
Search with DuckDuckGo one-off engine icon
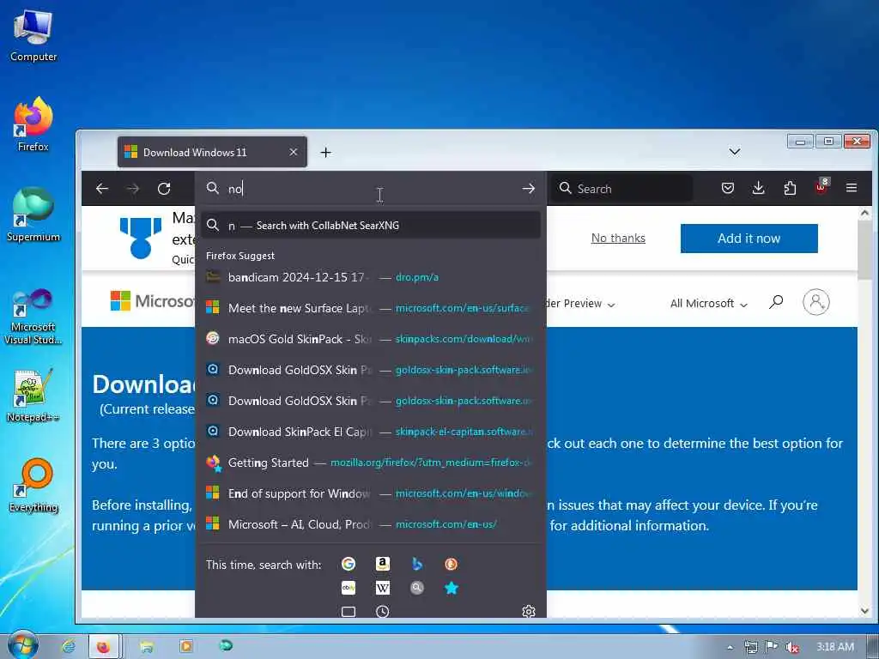pos(451,564)
